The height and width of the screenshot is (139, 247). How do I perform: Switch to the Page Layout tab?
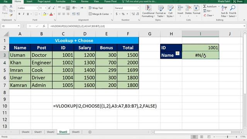point(44,2)
